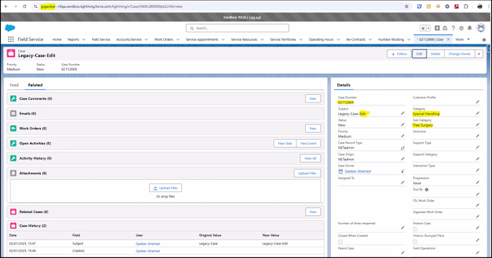Reload the page with refresh icon
This screenshot has width=492, height=258.
[25, 6]
